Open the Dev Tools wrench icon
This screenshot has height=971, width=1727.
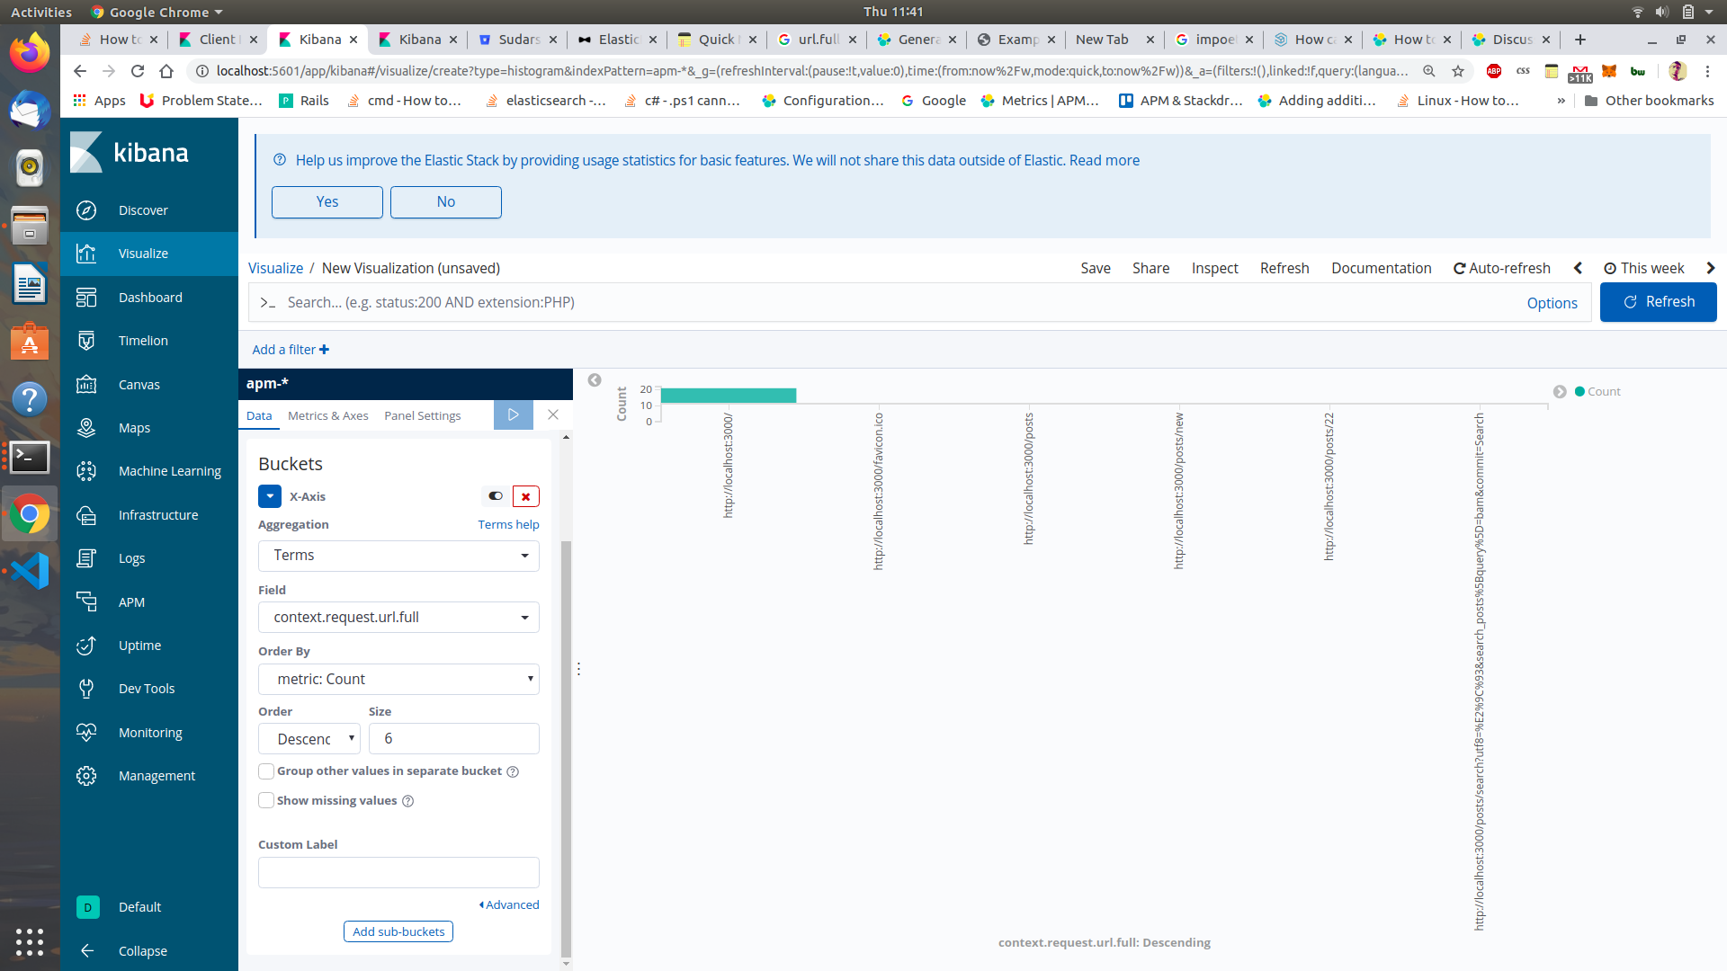(86, 689)
